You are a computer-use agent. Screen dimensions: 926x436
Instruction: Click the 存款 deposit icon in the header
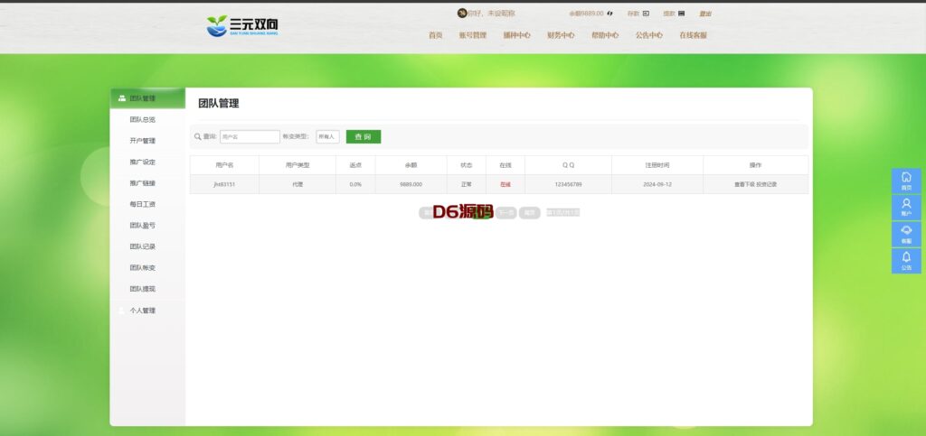click(x=646, y=14)
